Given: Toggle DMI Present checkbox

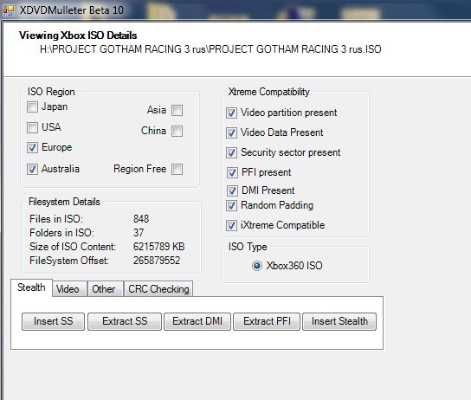Looking at the screenshot, I should point(232,190).
